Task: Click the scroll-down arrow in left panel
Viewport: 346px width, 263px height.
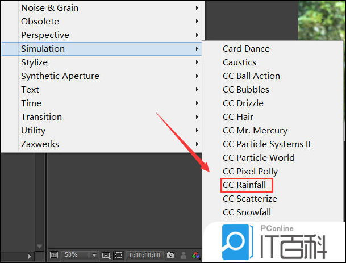Action: pyautogui.click(x=40, y=246)
